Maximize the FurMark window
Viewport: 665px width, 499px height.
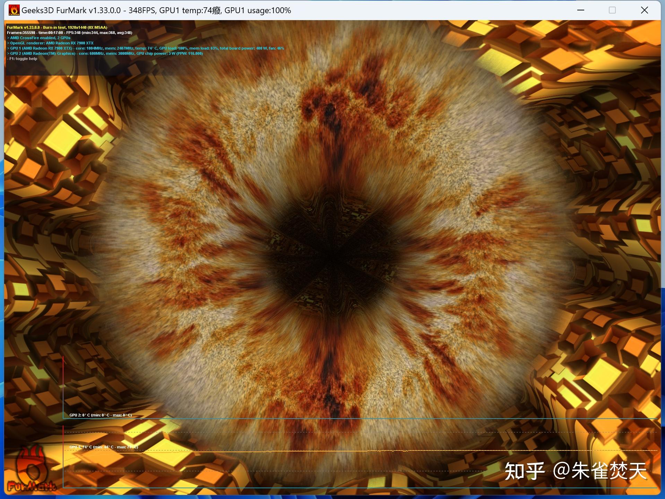click(x=612, y=10)
